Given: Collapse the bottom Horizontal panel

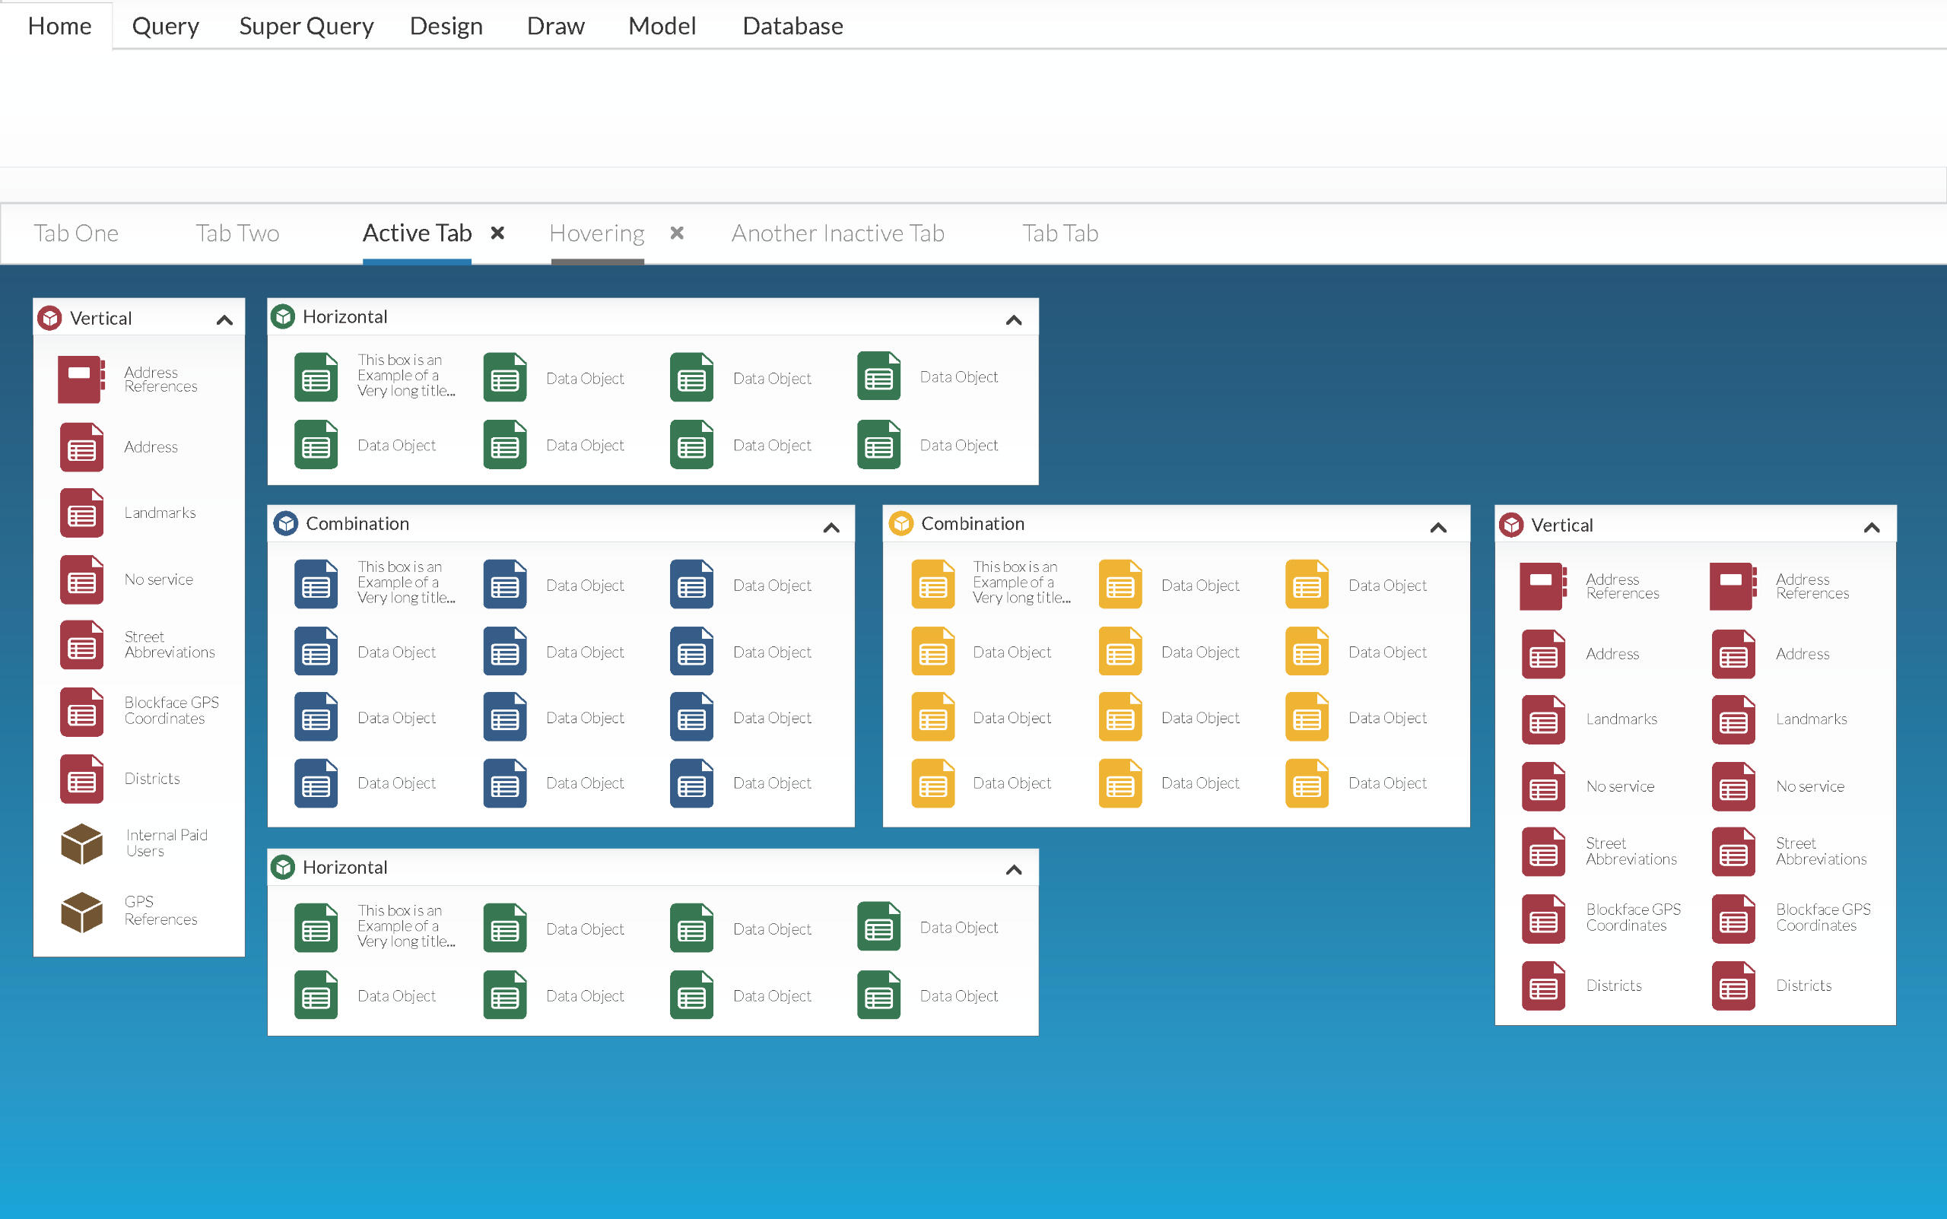Looking at the screenshot, I should coord(1015,869).
